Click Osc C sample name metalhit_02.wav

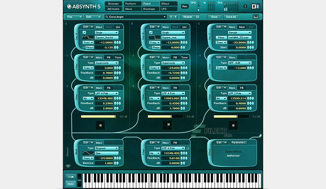click(x=240, y=37)
